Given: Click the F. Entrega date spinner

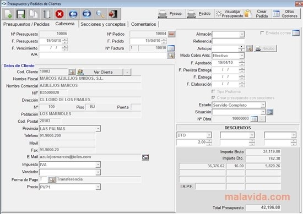Looking at the screenshot, I should click(241, 77).
